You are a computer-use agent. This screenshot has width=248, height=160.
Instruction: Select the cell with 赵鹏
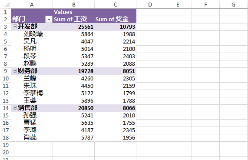(x=32, y=63)
